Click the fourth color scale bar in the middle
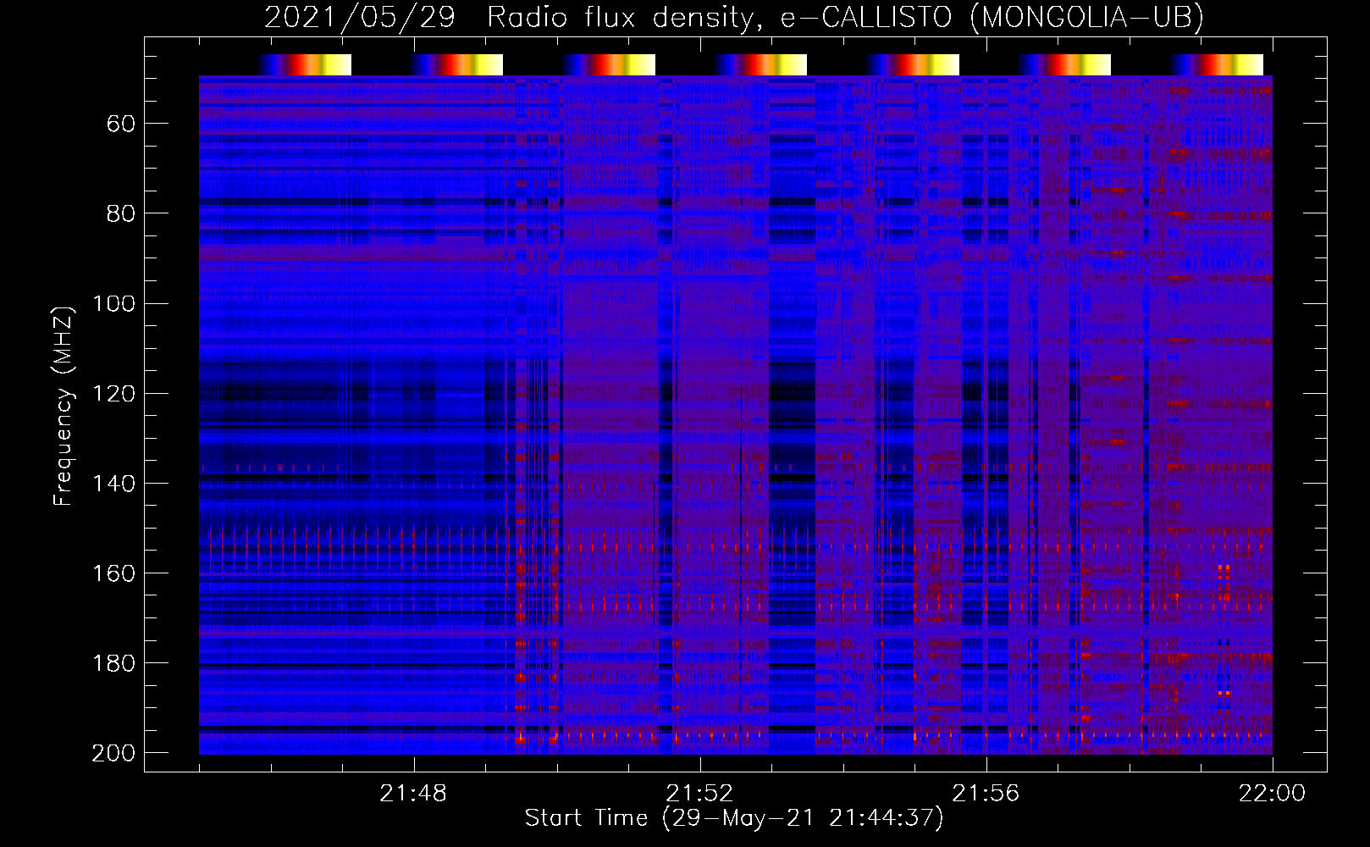The width and height of the screenshot is (1370, 847). [x=760, y=64]
